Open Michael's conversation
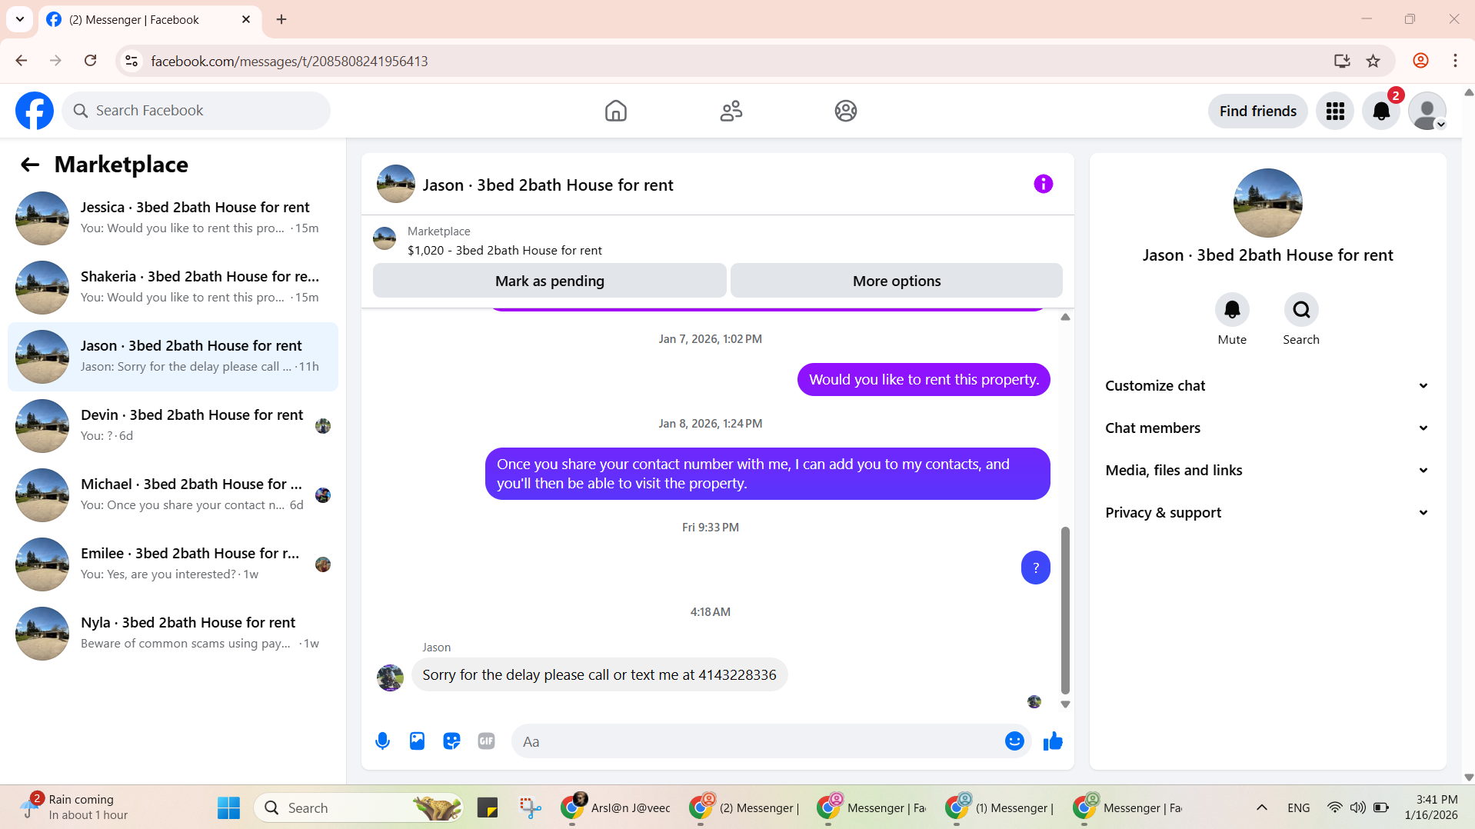Image resolution: width=1475 pixels, height=829 pixels. point(173,495)
